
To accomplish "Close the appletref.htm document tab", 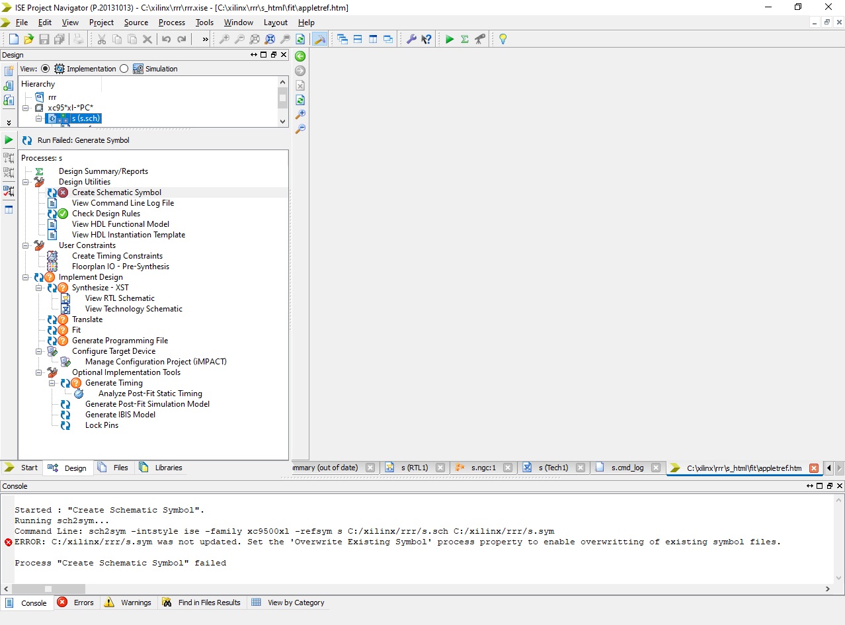I will [814, 468].
